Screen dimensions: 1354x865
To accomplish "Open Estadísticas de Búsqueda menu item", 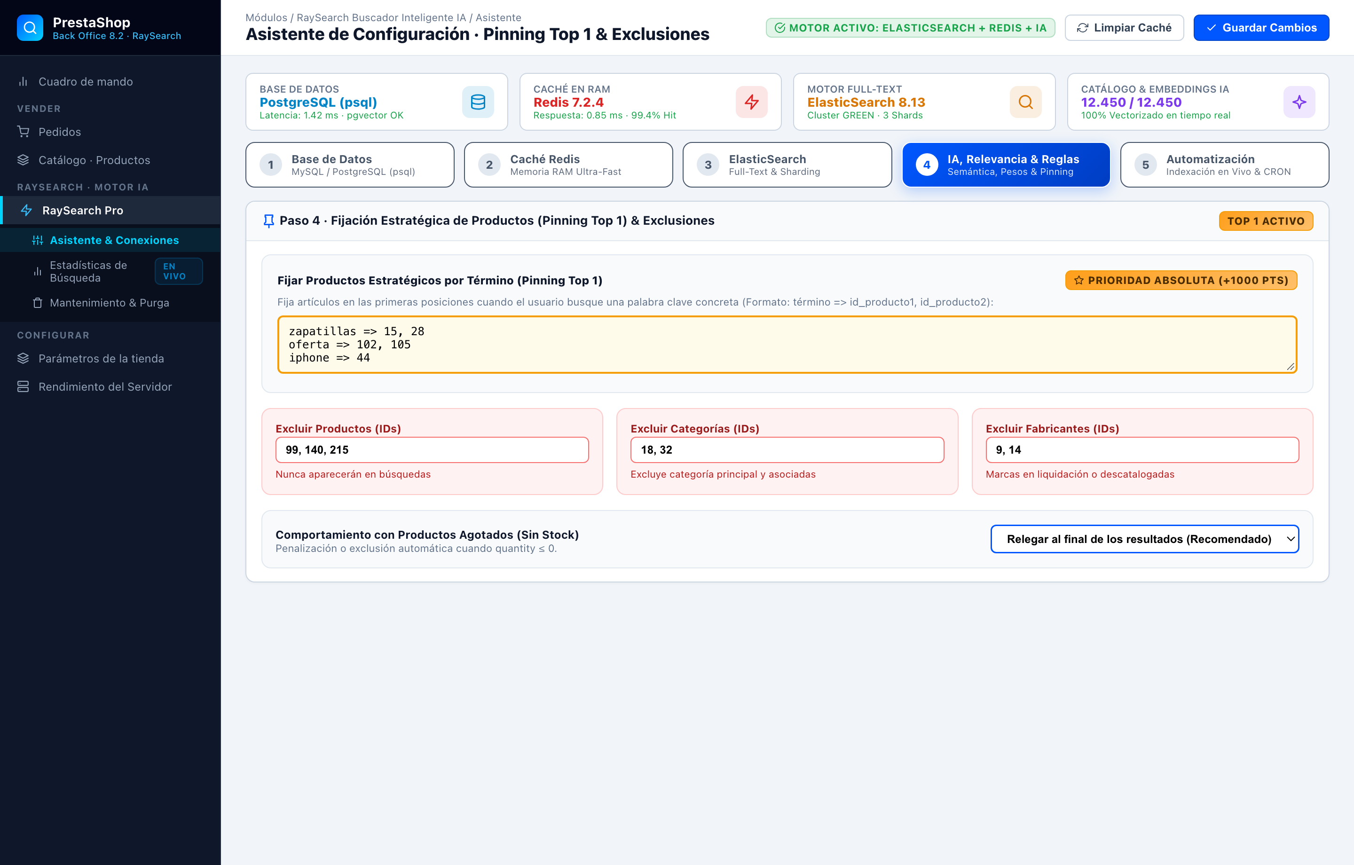I will tap(110, 271).
